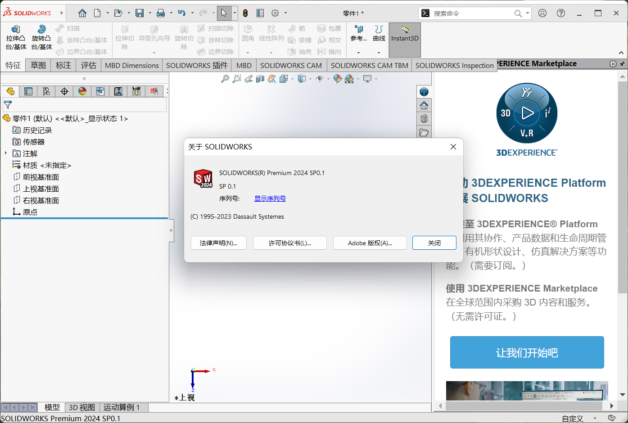This screenshot has width=628, height=423.
Task: Open File Properties list icon
Action: click(260, 13)
